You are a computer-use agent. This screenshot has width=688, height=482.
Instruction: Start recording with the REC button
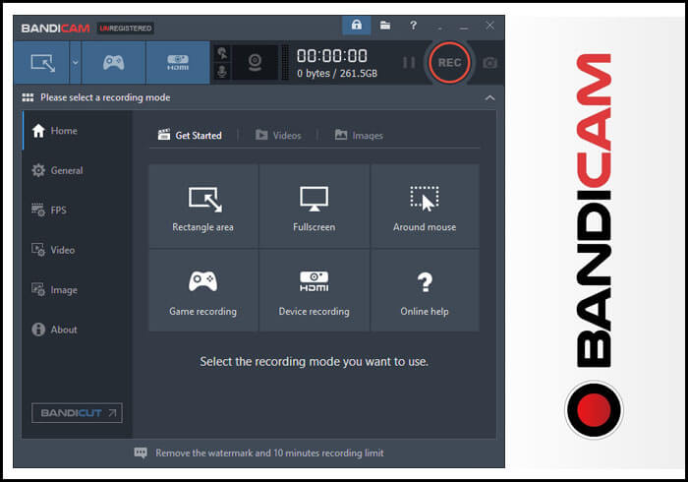click(x=449, y=63)
